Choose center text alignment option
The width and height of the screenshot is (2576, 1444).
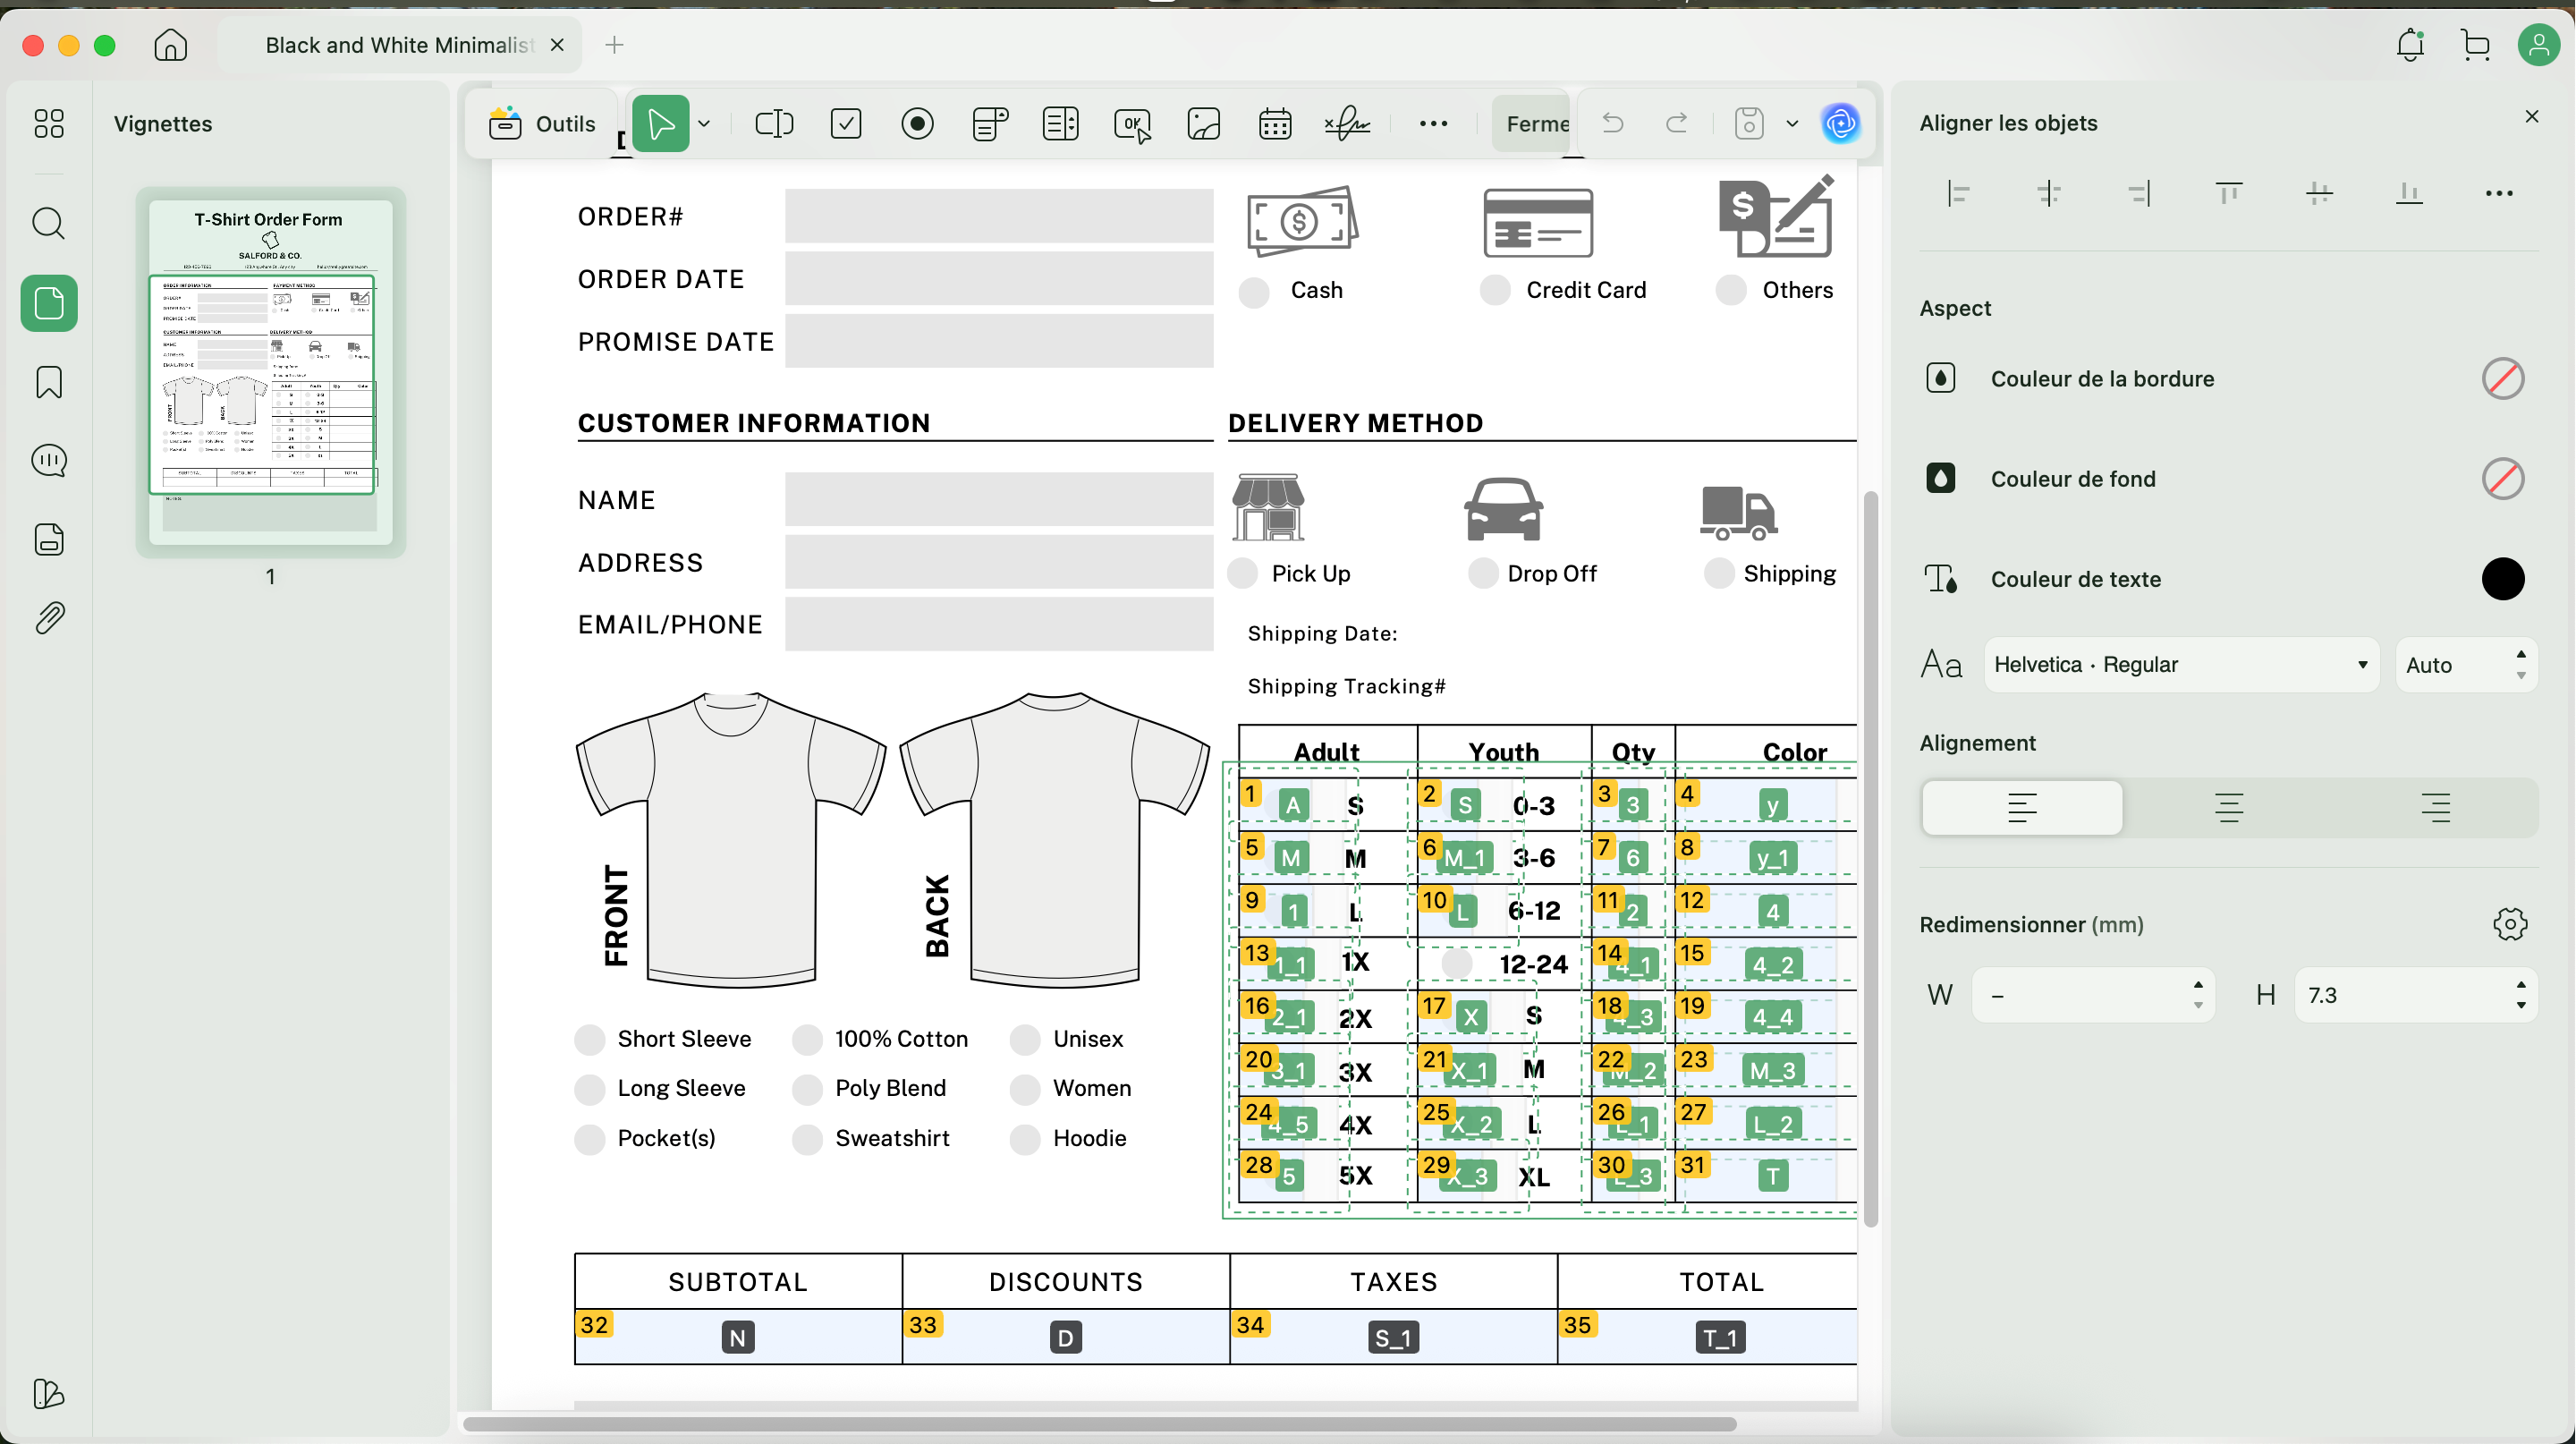(2229, 808)
